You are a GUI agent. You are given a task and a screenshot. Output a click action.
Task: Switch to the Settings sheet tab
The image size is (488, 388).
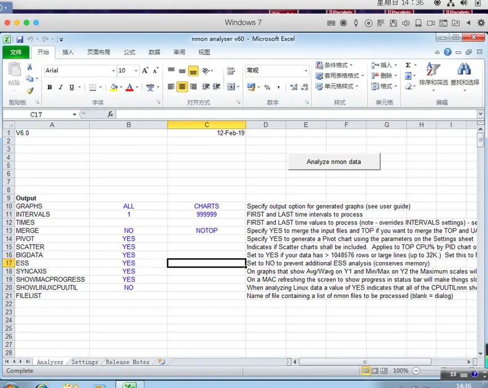pos(85,362)
